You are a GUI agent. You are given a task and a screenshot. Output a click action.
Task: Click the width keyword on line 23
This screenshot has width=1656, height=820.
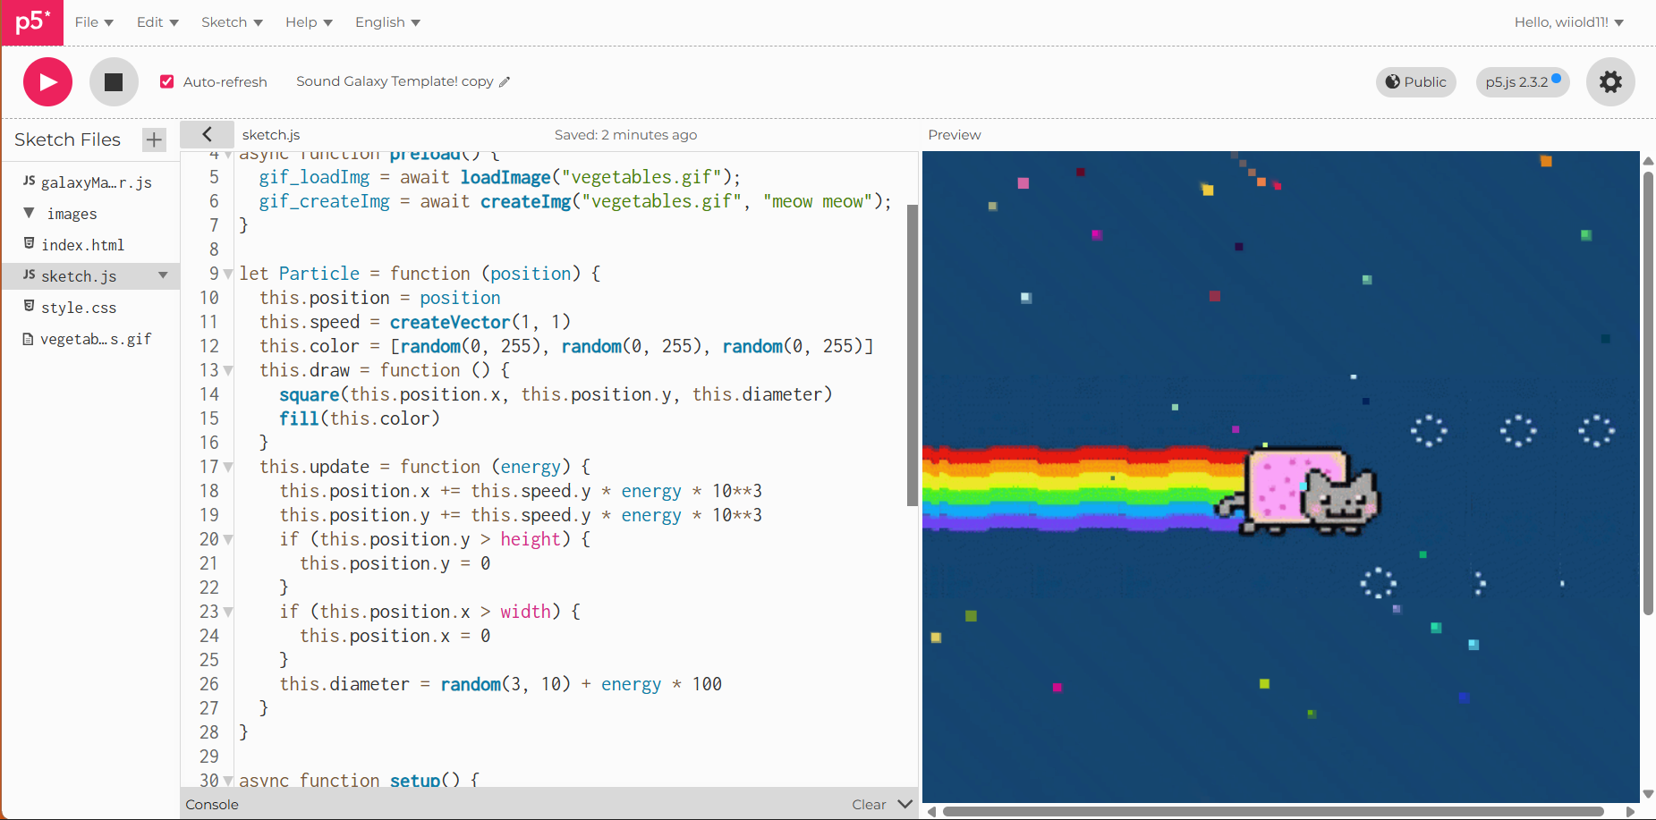click(525, 612)
